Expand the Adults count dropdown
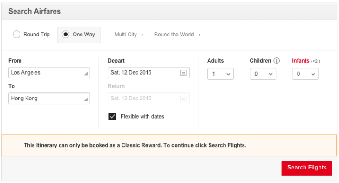The image size is (339, 183). coord(220,74)
